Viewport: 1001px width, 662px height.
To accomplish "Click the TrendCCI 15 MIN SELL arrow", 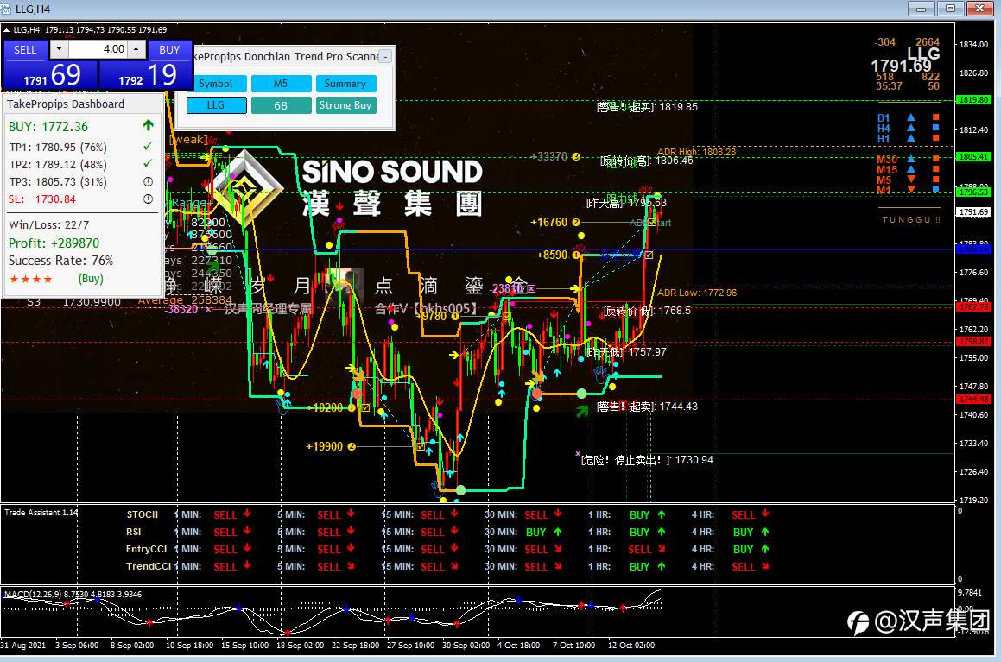I will tap(454, 565).
